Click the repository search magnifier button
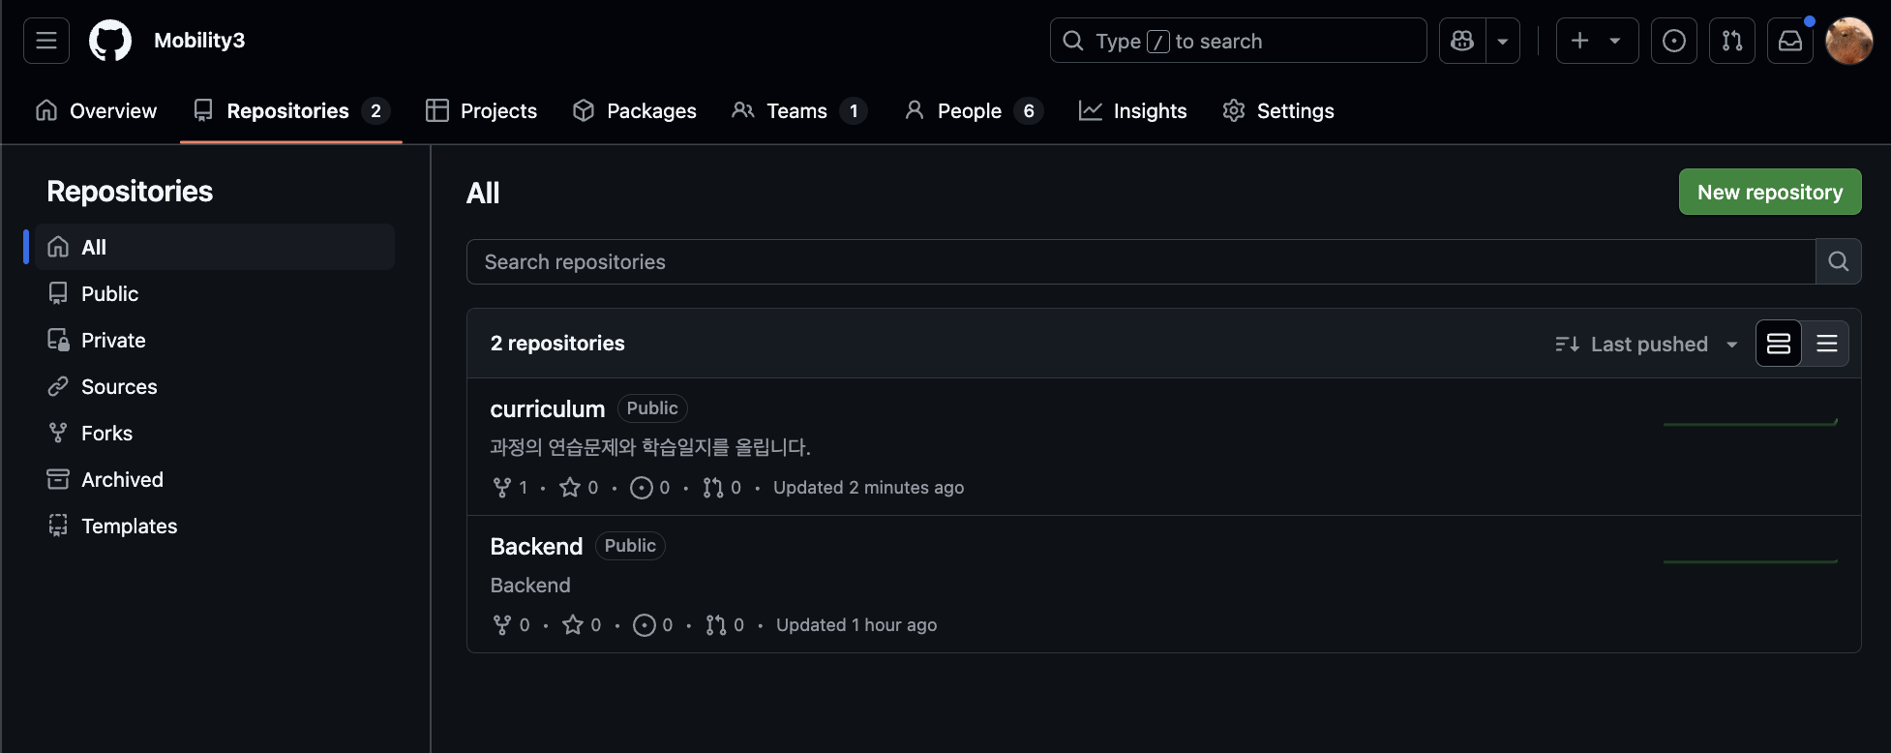Screen dimensions: 1891x753 tap(1838, 261)
